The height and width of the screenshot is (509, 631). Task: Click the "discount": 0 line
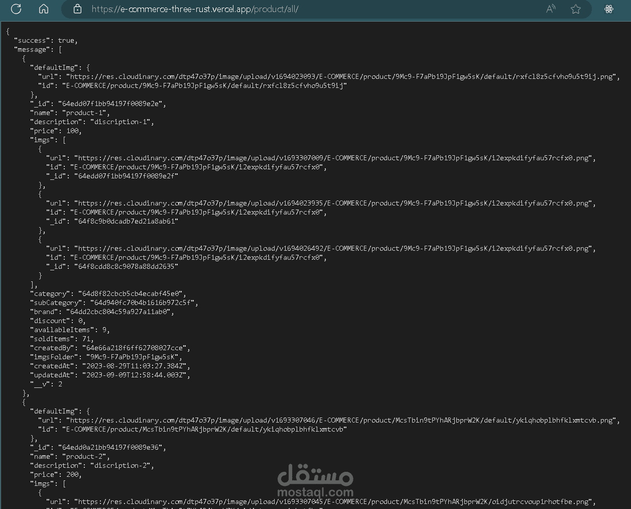point(58,321)
